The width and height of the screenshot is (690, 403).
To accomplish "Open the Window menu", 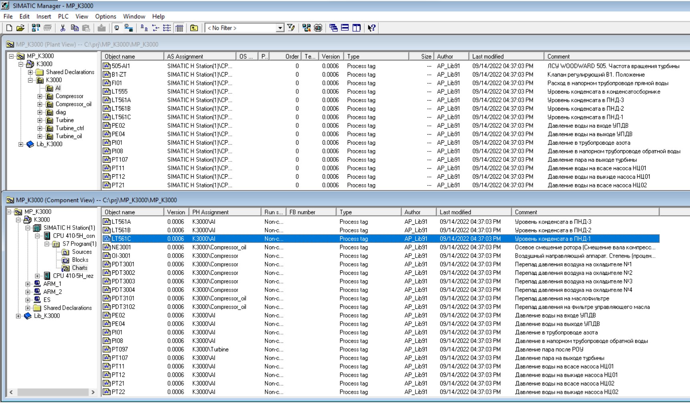I will pos(134,16).
